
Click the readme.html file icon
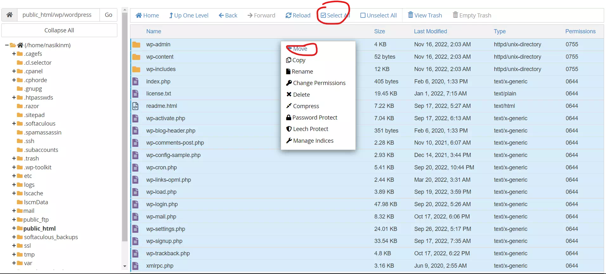(135, 106)
